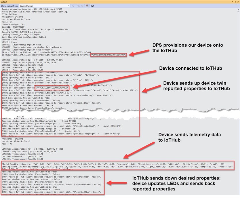The width and height of the screenshot is (240, 198).
Task: Click 'Received device update. New OledDisplayMsg3' line
Action: coord(39,121)
